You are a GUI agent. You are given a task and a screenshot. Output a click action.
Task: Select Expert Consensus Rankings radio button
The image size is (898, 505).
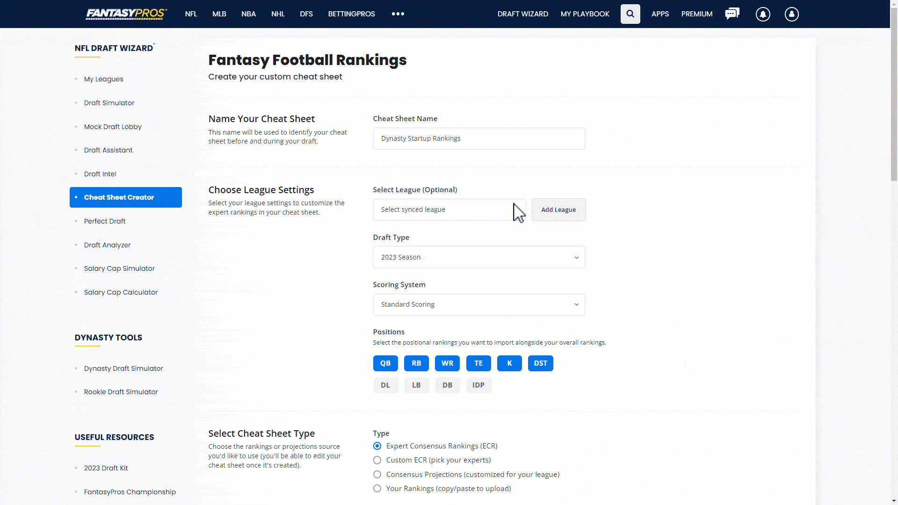pyautogui.click(x=377, y=445)
